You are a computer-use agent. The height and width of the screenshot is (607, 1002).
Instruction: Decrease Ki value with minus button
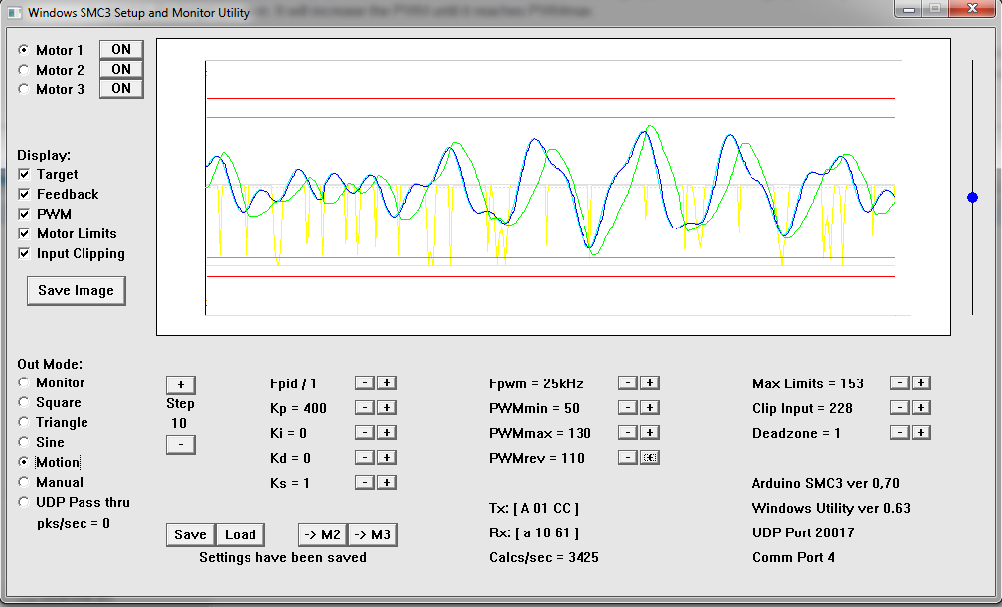coord(365,433)
